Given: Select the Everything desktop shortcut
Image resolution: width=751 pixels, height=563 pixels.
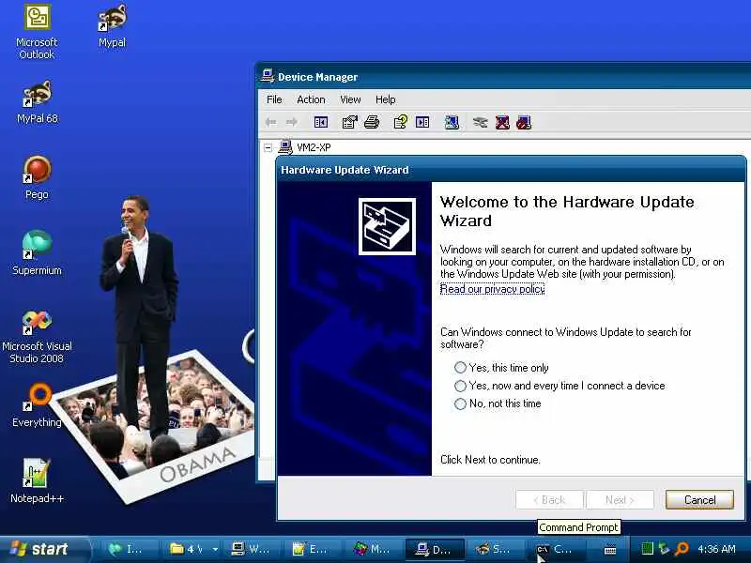Looking at the screenshot, I should [x=37, y=406].
